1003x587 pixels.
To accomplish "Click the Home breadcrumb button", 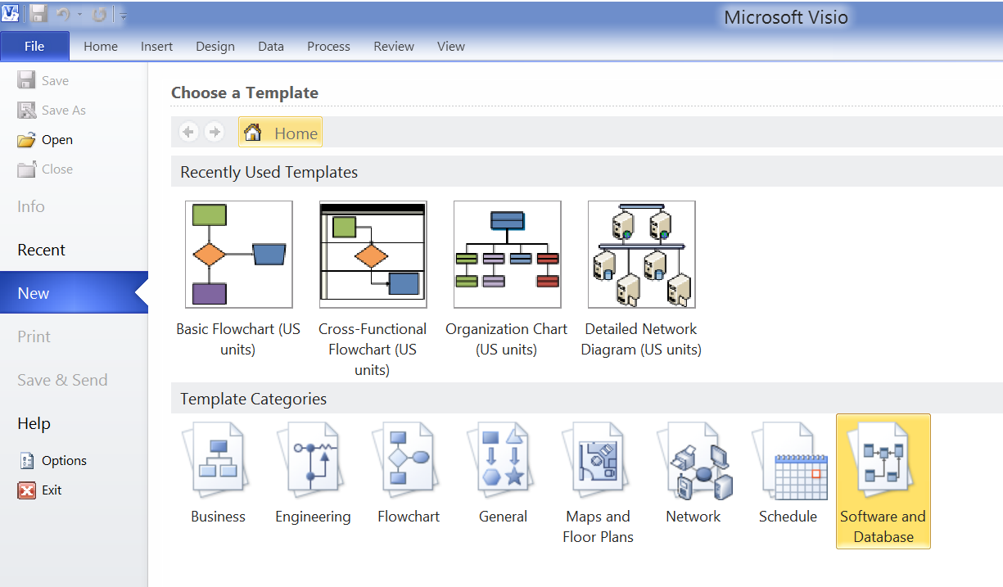I will tap(280, 133).
